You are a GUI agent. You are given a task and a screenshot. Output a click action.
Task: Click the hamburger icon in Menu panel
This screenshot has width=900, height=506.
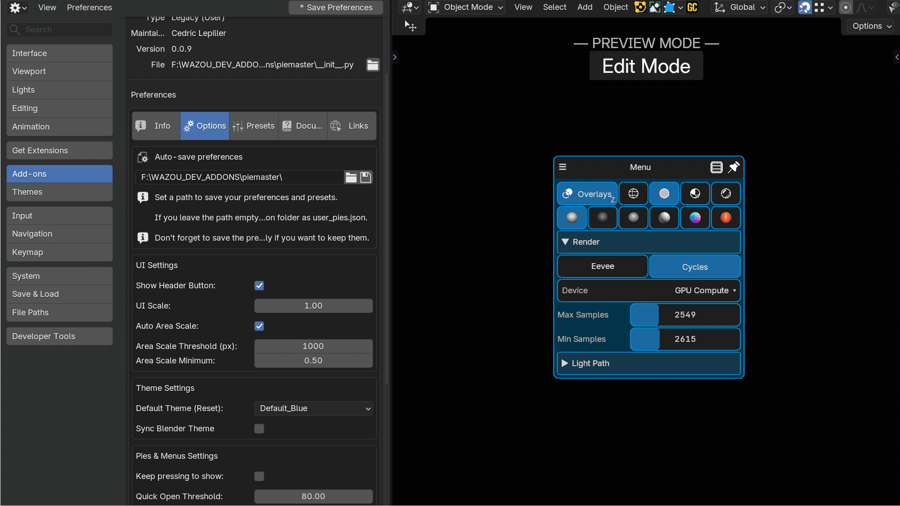tap(562, 167)
